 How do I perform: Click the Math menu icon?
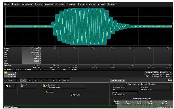78,4
